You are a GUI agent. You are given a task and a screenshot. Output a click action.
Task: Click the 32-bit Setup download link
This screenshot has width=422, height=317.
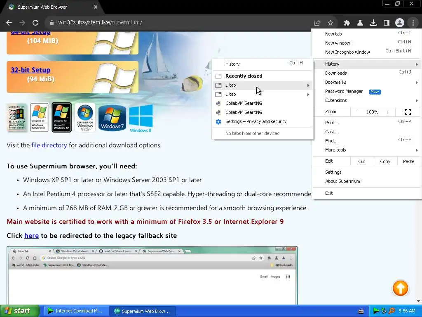tap(30, 70)
